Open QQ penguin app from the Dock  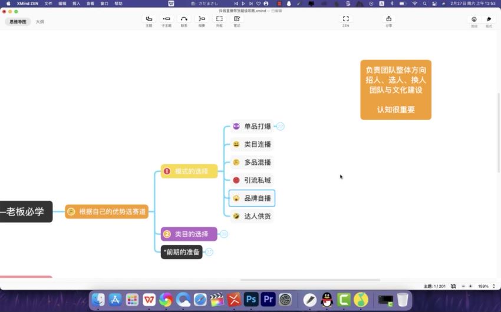point(327,300)
